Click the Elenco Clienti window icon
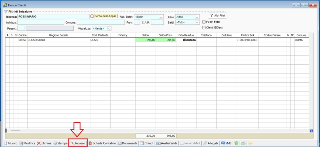Image resolution: width=320 pixels, height=147 pixels. [5, 5]
